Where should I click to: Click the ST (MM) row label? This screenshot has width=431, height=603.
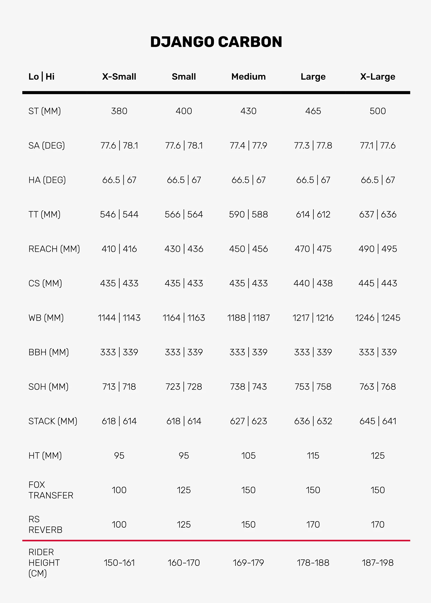click(45, 111)
